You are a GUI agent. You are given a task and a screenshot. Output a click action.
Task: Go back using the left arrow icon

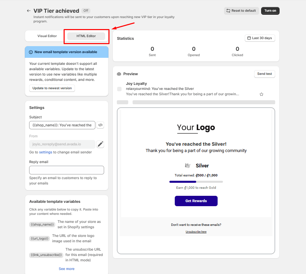tap(29, 11)
